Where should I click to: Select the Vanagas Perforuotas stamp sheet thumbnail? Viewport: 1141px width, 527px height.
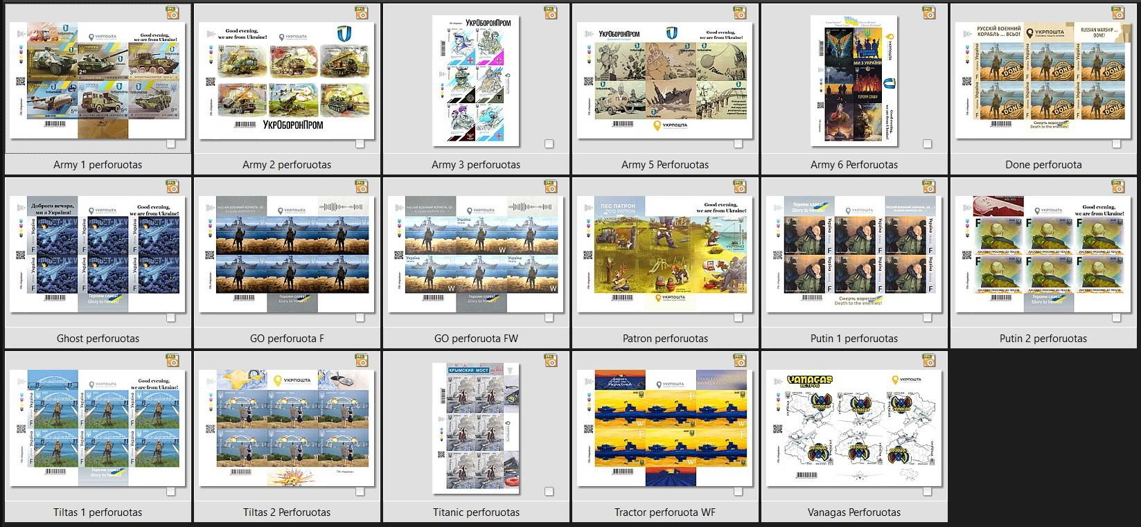pos(854,428)
